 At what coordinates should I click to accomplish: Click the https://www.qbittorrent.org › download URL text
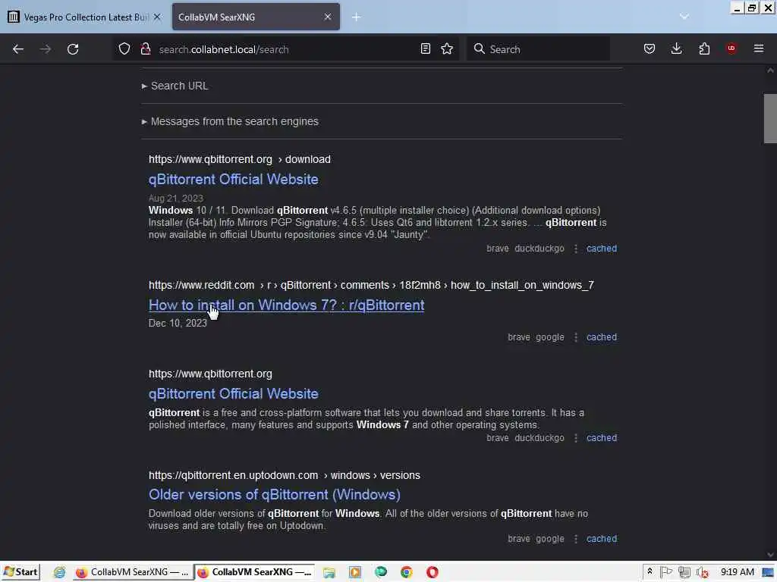tap(239, 159)
